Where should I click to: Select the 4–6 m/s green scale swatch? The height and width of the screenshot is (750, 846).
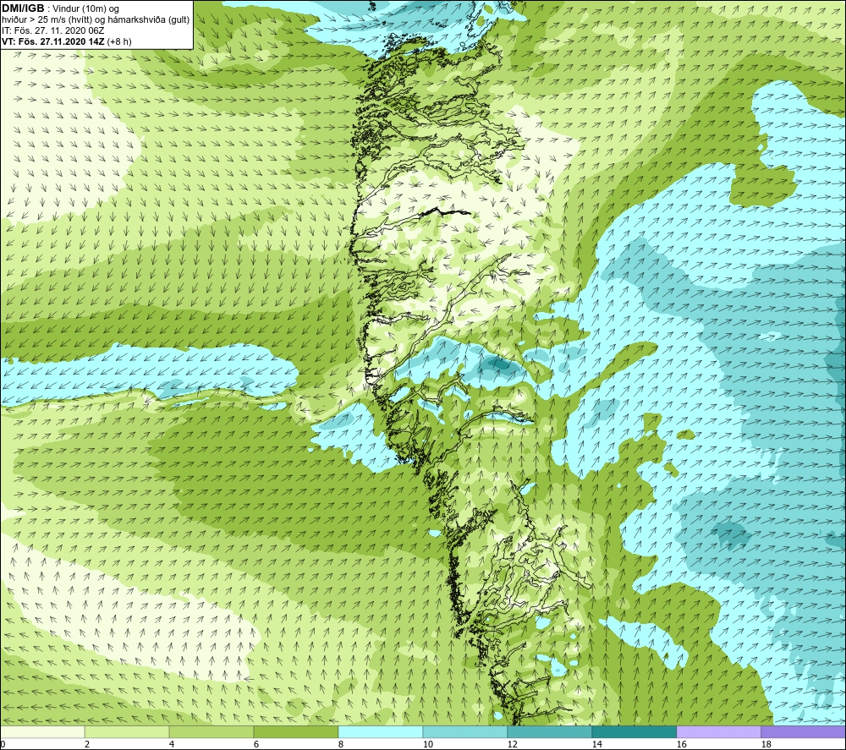(211, 731)
